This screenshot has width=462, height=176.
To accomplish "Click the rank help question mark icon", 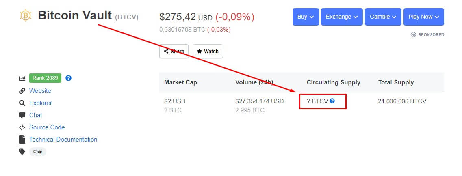I will 68,78.
